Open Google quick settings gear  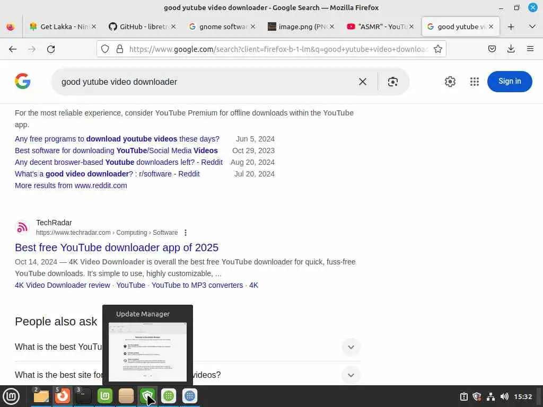(450, 82)
